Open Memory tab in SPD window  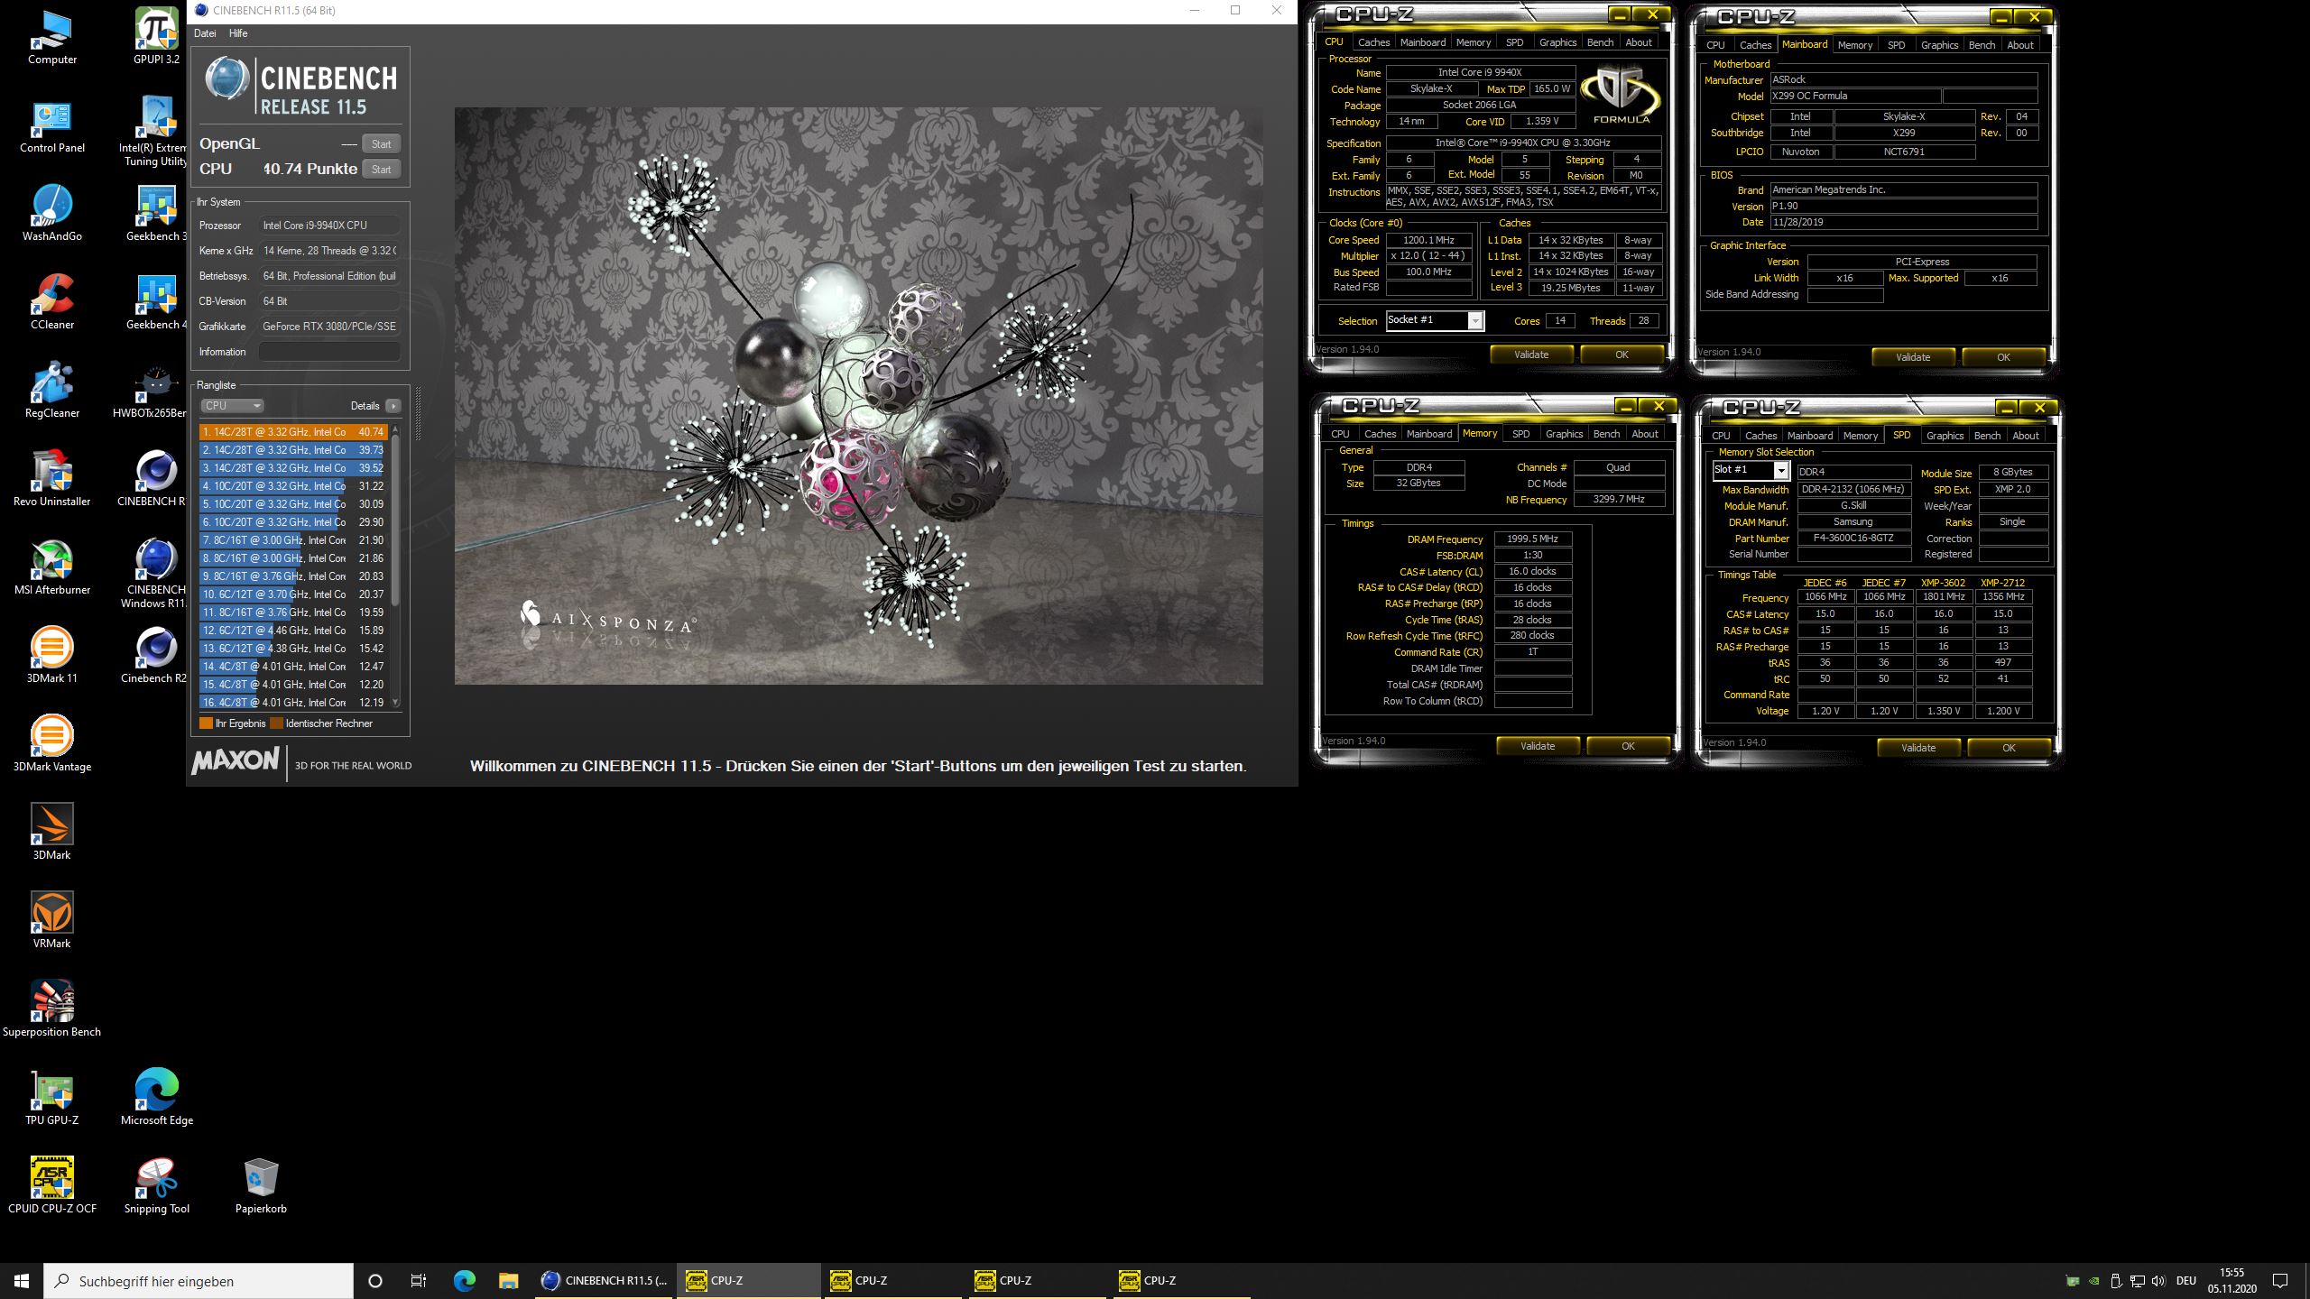(x=1861, y=436)
